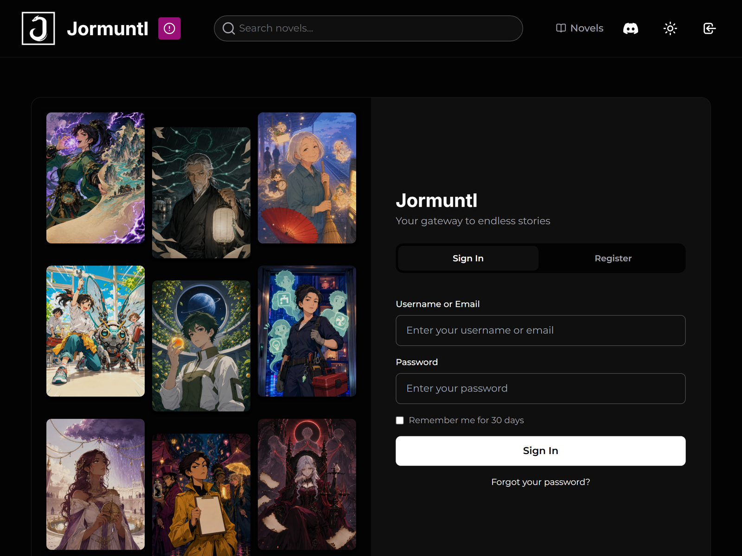This screenshot has width=742, height=556.
Task: Click the username or email field
Action: [540, 330]
